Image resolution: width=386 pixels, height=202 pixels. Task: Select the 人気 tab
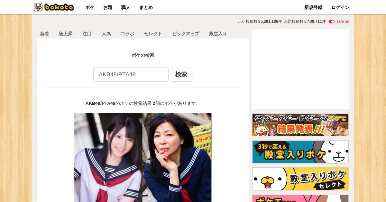point(106,34)
